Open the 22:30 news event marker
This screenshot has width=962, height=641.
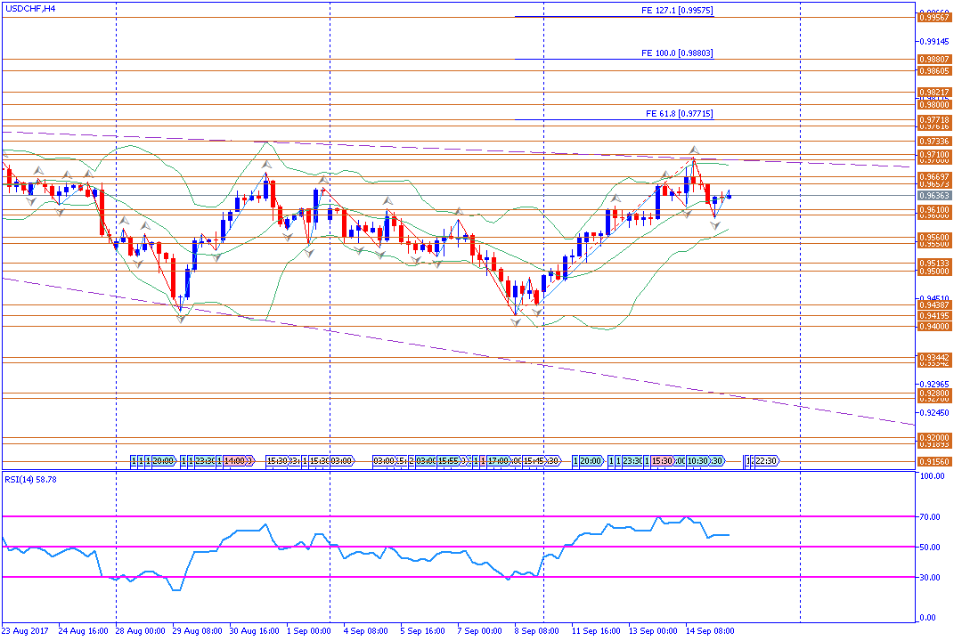[x=766, y=460]
